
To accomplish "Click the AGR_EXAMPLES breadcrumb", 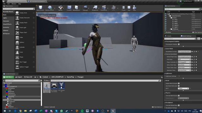I will (x=57, y=77).
